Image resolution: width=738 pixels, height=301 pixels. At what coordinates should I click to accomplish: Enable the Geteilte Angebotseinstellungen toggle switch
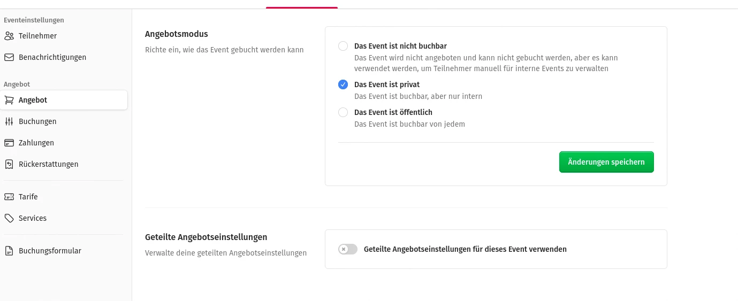(x=348, y=249)
